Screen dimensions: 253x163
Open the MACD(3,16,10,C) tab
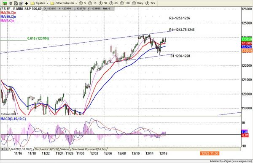click(x=22, y=149)
